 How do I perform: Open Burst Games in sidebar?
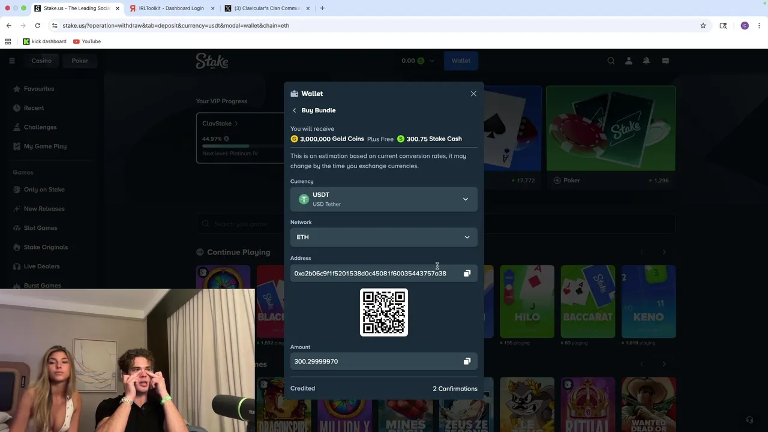42,286
